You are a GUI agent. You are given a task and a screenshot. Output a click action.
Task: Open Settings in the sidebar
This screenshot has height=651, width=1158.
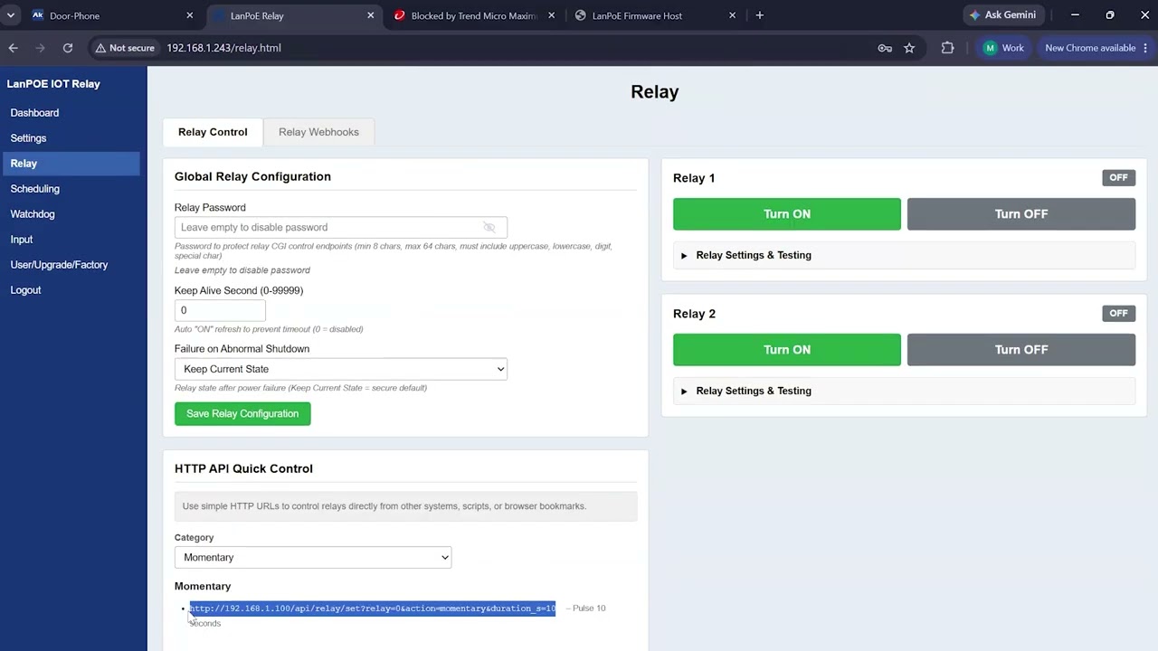click(28, 138)
